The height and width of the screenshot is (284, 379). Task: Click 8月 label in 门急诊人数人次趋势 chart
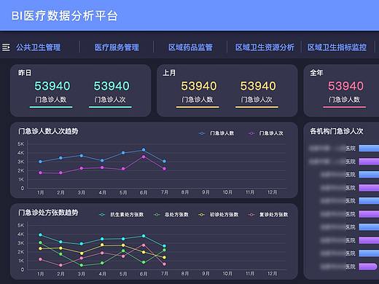pyautogui.click(x=185, y=192)
